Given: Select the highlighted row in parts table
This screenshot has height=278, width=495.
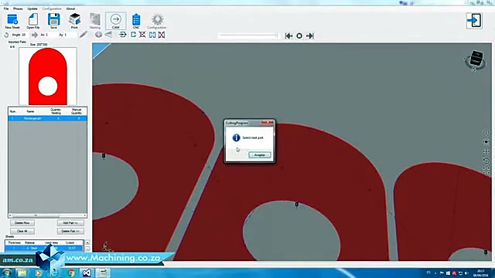Looking at the screenshot, I should point(47,118).
